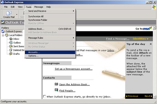Click the Sent Items folder icon

[x=11, y=46]
